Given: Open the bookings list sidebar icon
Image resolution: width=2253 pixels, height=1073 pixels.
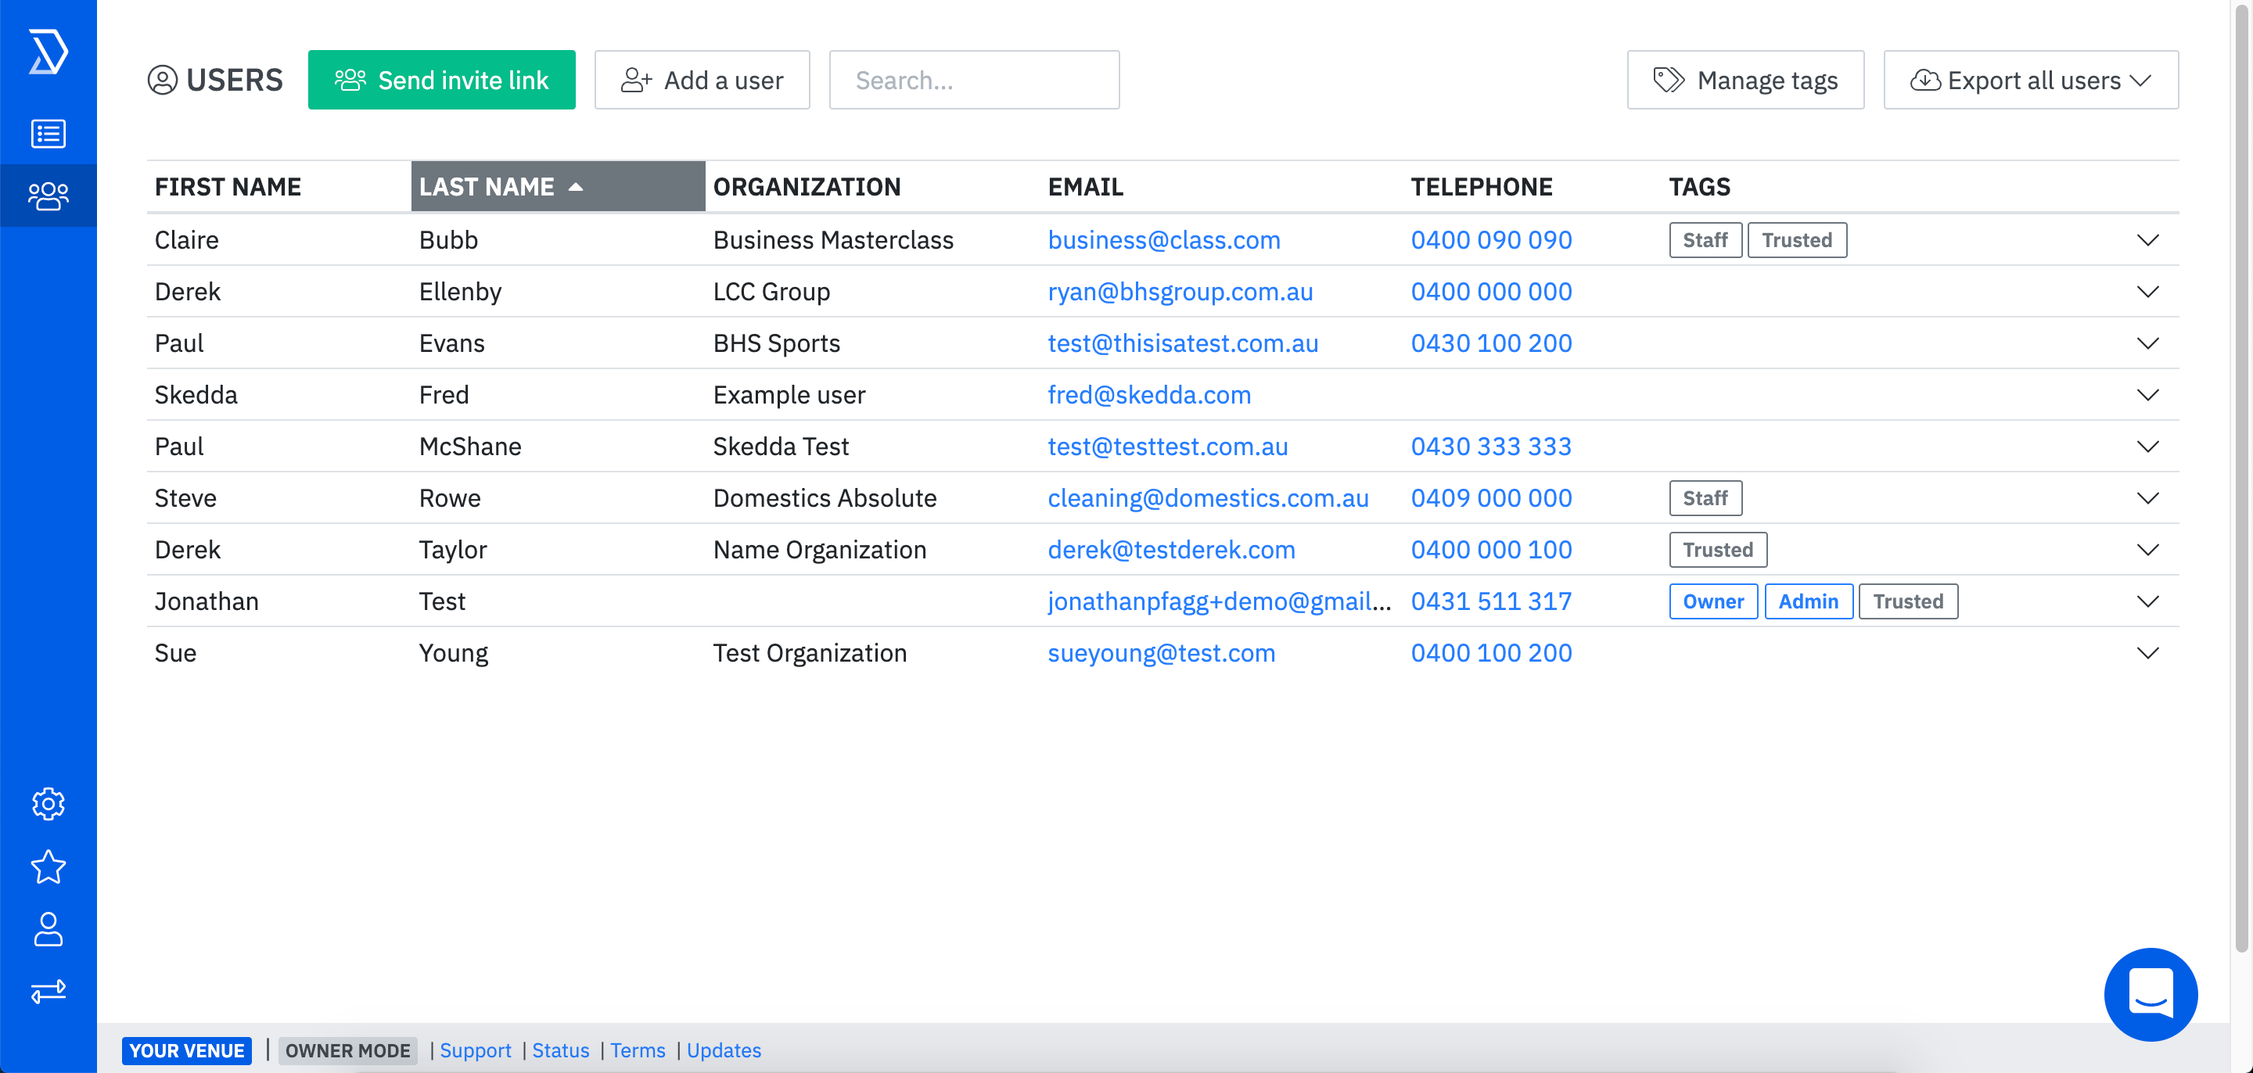Looking at the screenshot, I should click(x=48, y=134).
